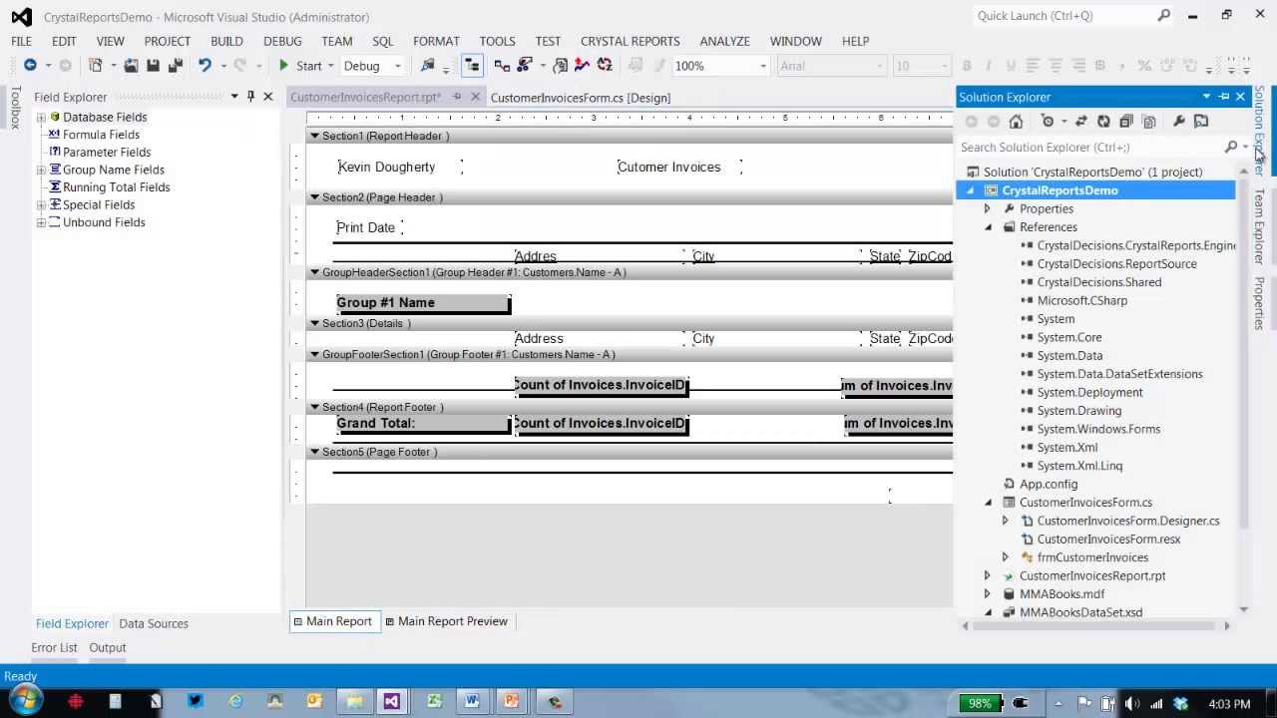Click the Show All Files icon

coord(1149,122)
